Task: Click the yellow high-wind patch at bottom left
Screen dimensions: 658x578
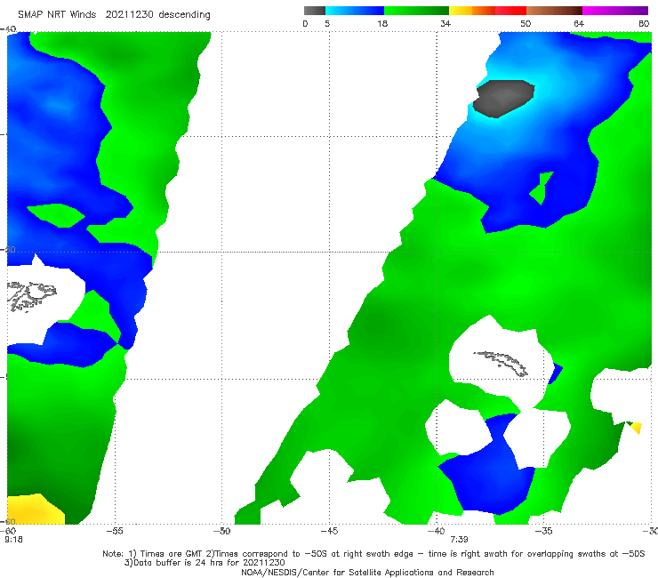Action: click(36, 510)
